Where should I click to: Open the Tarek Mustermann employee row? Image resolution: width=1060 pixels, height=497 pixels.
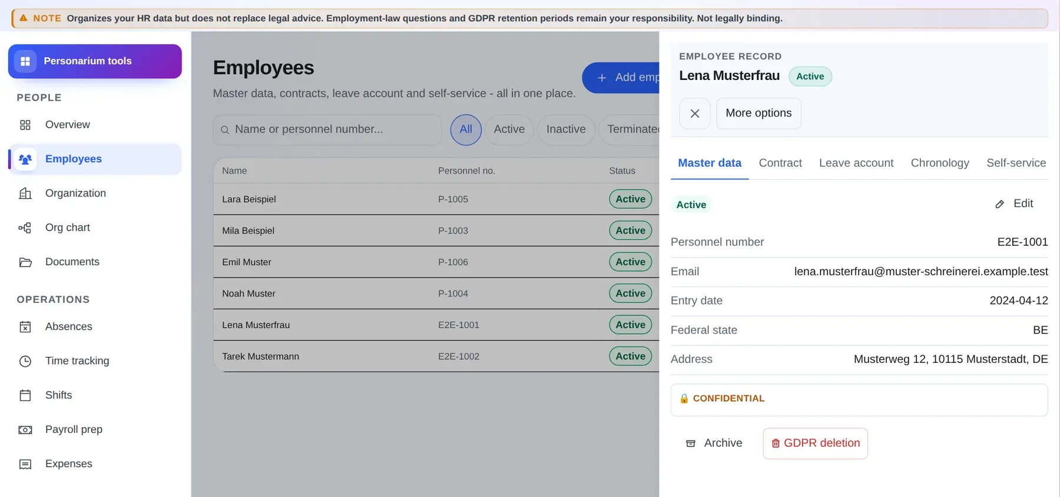tap(436, 356)
